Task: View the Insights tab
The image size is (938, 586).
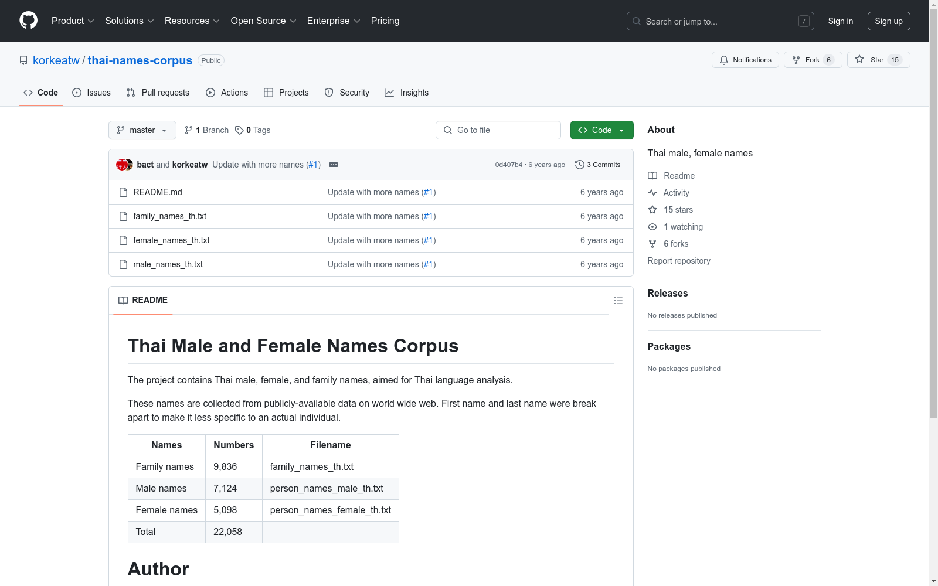Action: 406,93
